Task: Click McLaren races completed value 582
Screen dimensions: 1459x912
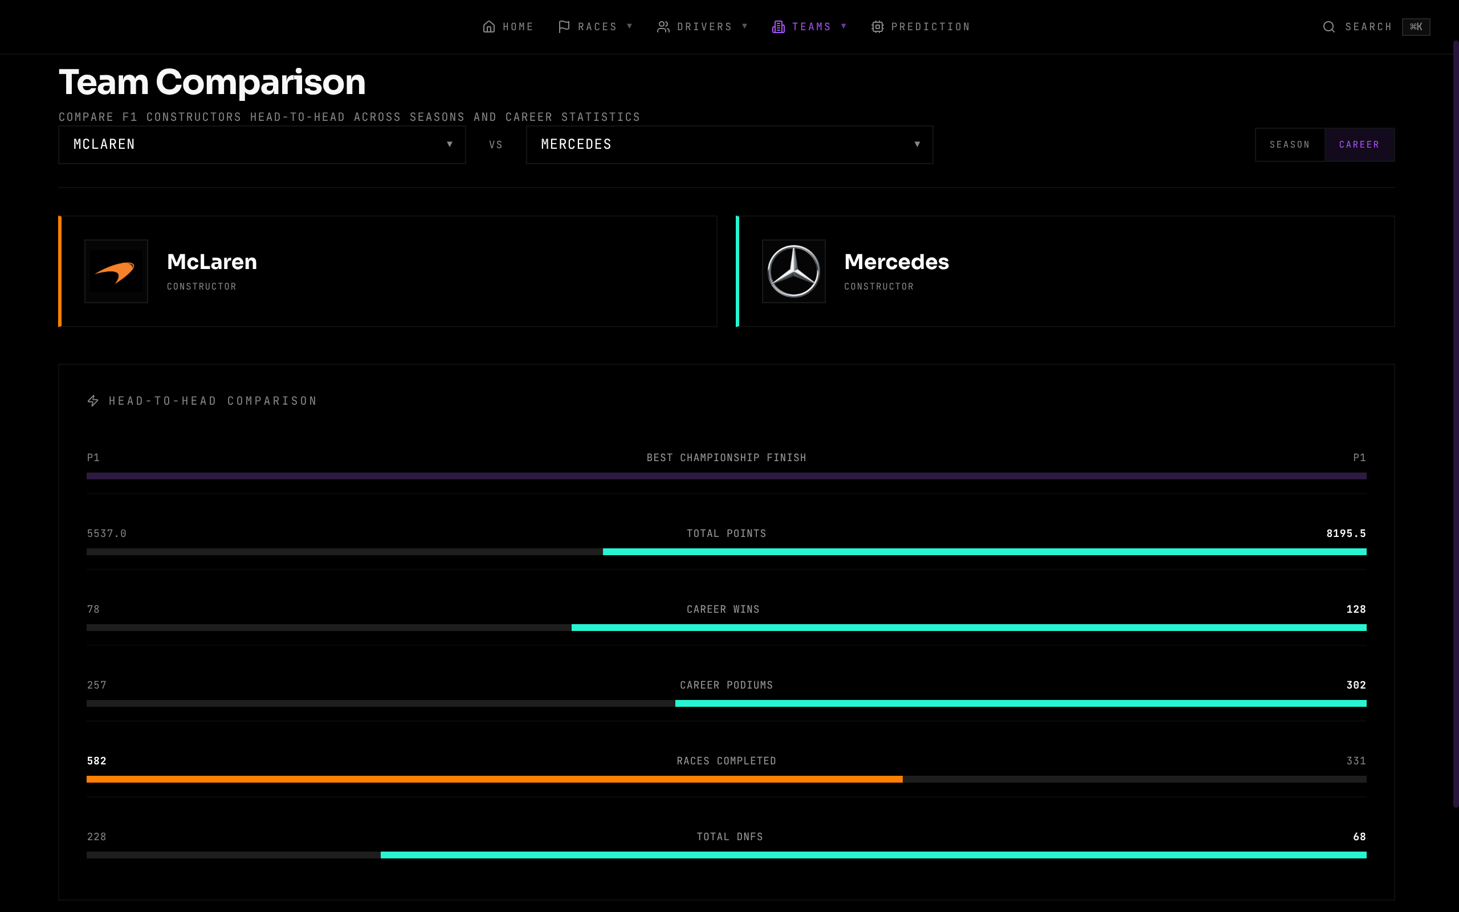Action: pos(96,760)
